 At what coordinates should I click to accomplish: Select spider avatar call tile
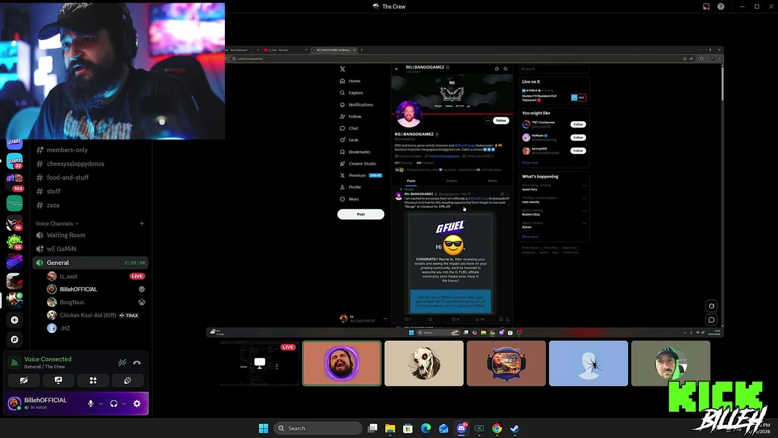point(588,363)
